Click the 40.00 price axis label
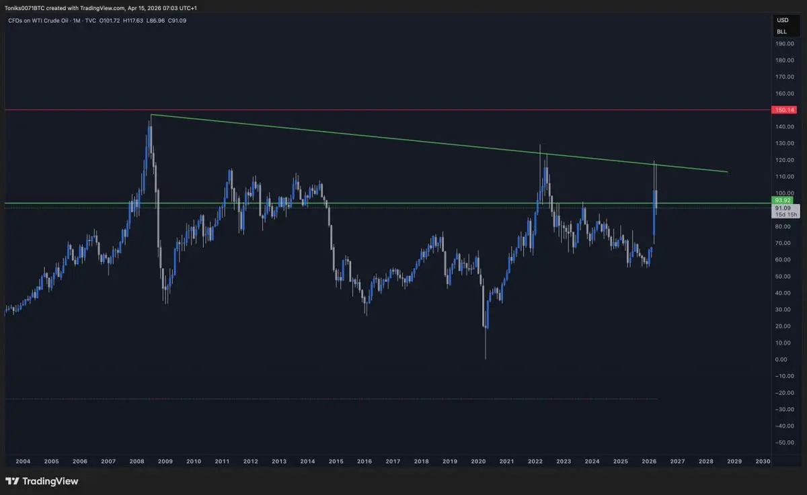 tap(783, 293)
